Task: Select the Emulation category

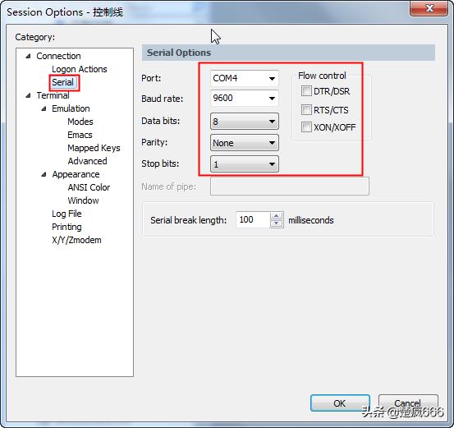Action: tap(71, 108)
